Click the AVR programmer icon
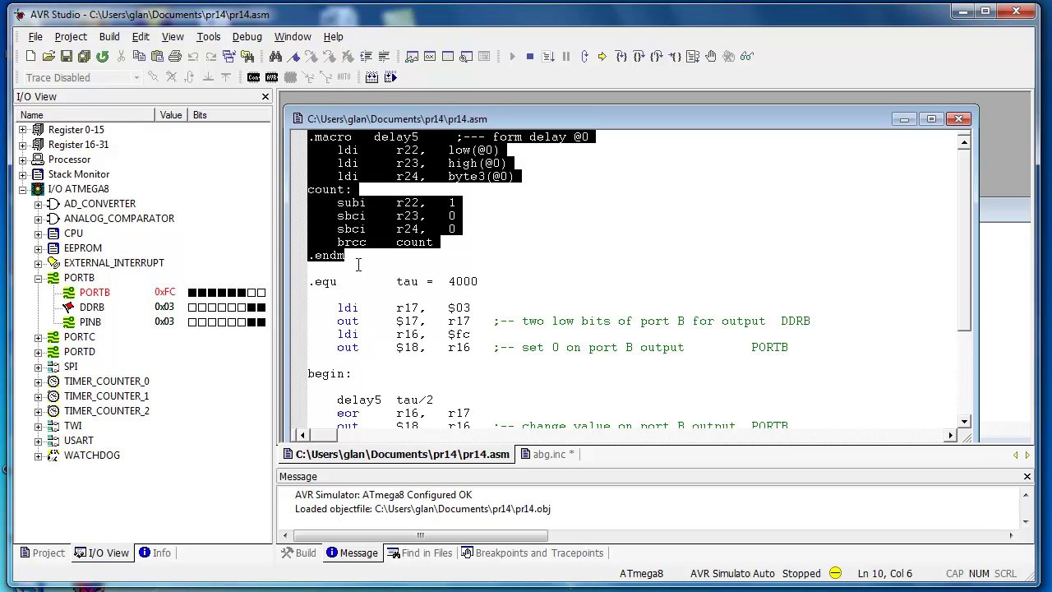The width and height of the screenshot is (1052, 592). click(x=271, y=77)
